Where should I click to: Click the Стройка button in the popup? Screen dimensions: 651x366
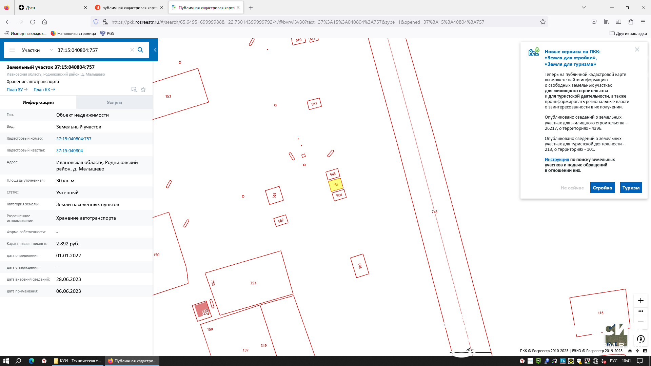602,188
